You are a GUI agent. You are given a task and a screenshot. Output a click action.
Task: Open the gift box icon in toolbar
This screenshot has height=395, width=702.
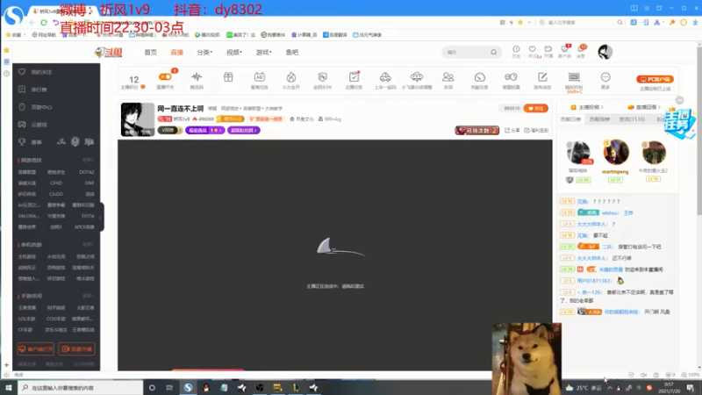(228, 77)
